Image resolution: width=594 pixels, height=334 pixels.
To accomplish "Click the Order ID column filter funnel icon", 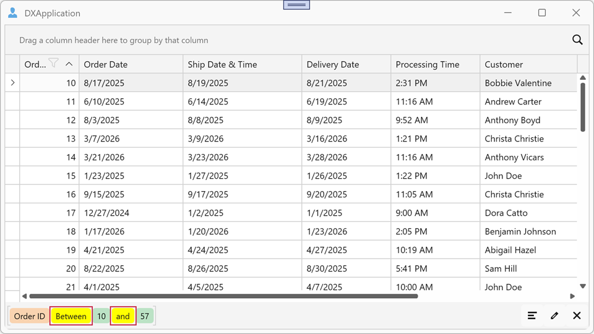I will tap(54, 63).
